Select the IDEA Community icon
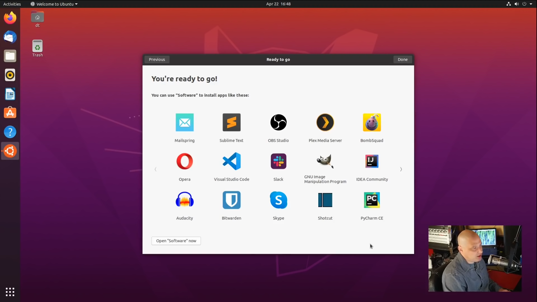The width and height of the screenshot is (537, 302). pos(372,161)
